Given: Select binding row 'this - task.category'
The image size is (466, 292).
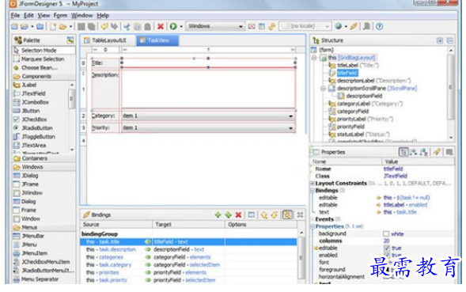Looking at the screenshot, I should (x=188, y=265).
